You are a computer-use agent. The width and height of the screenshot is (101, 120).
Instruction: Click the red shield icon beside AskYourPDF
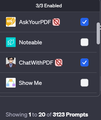click(x=56, y=22)
